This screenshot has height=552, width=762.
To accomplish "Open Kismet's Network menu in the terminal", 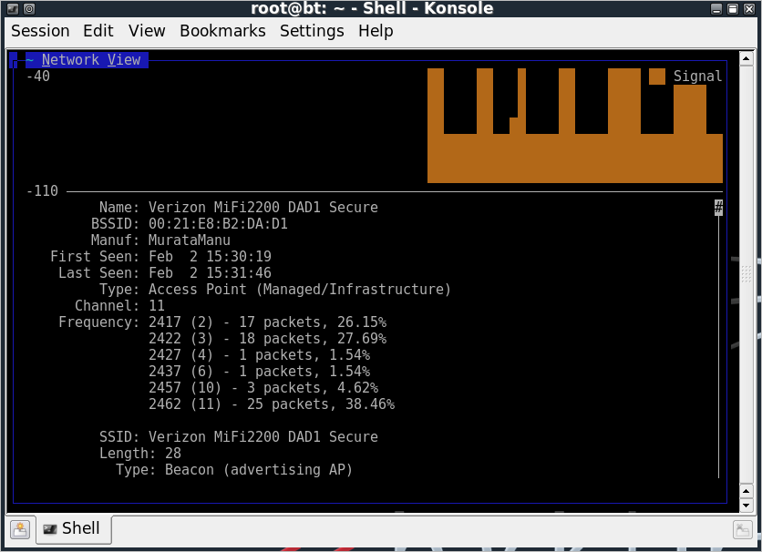I will click(70, 60).
